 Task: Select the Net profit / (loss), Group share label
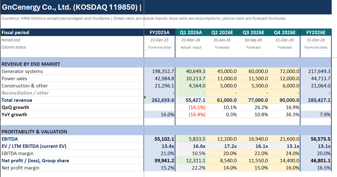pos(72,160)
